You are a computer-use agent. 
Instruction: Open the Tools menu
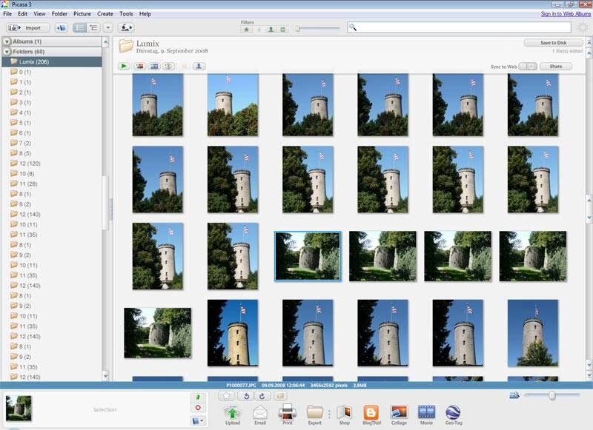pos(126,14)
